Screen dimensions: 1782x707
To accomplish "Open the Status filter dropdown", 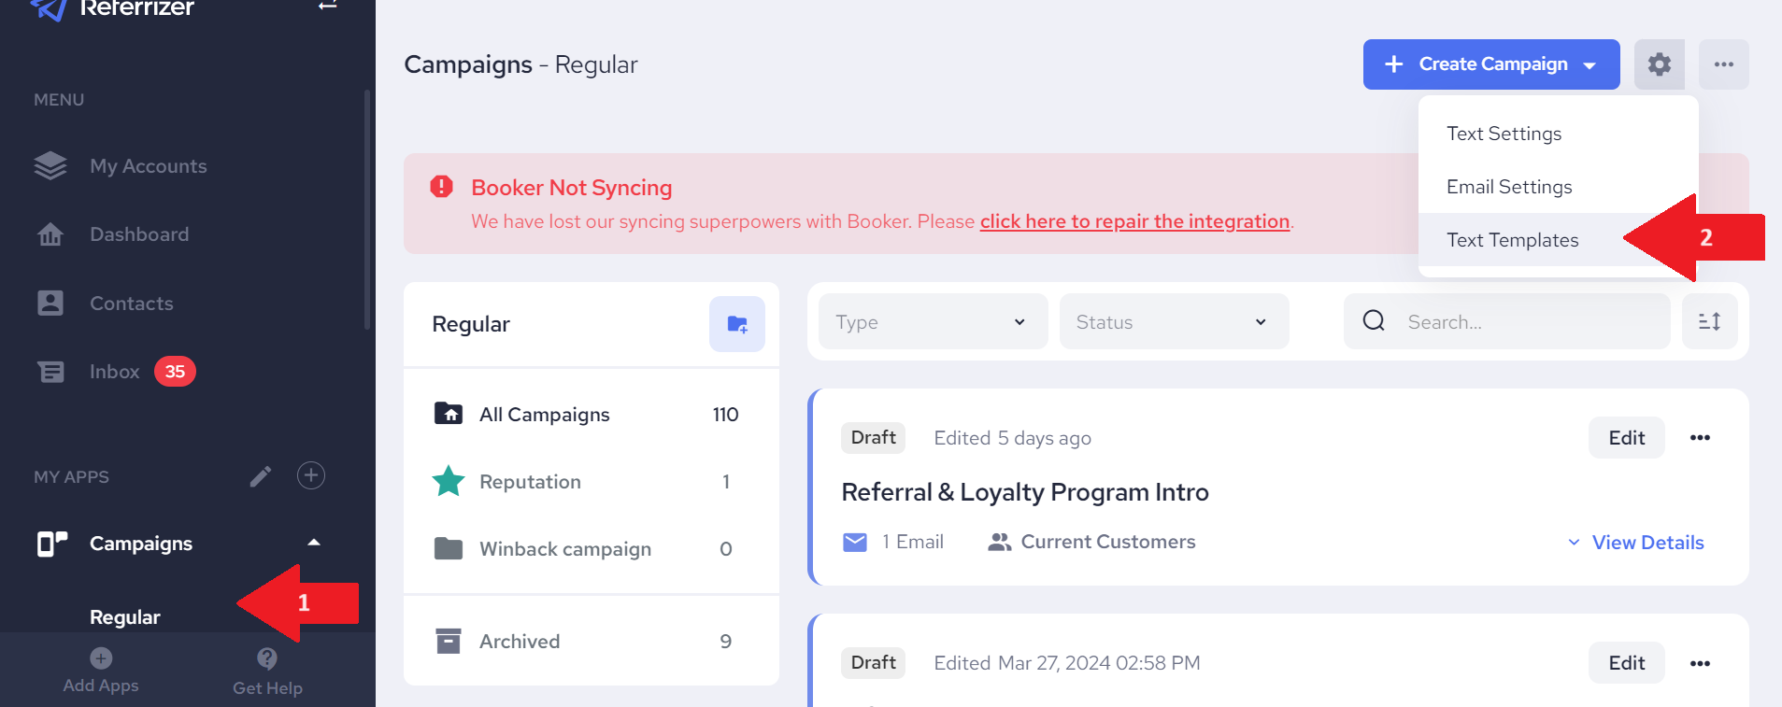I will click(x=1174, y=321).
